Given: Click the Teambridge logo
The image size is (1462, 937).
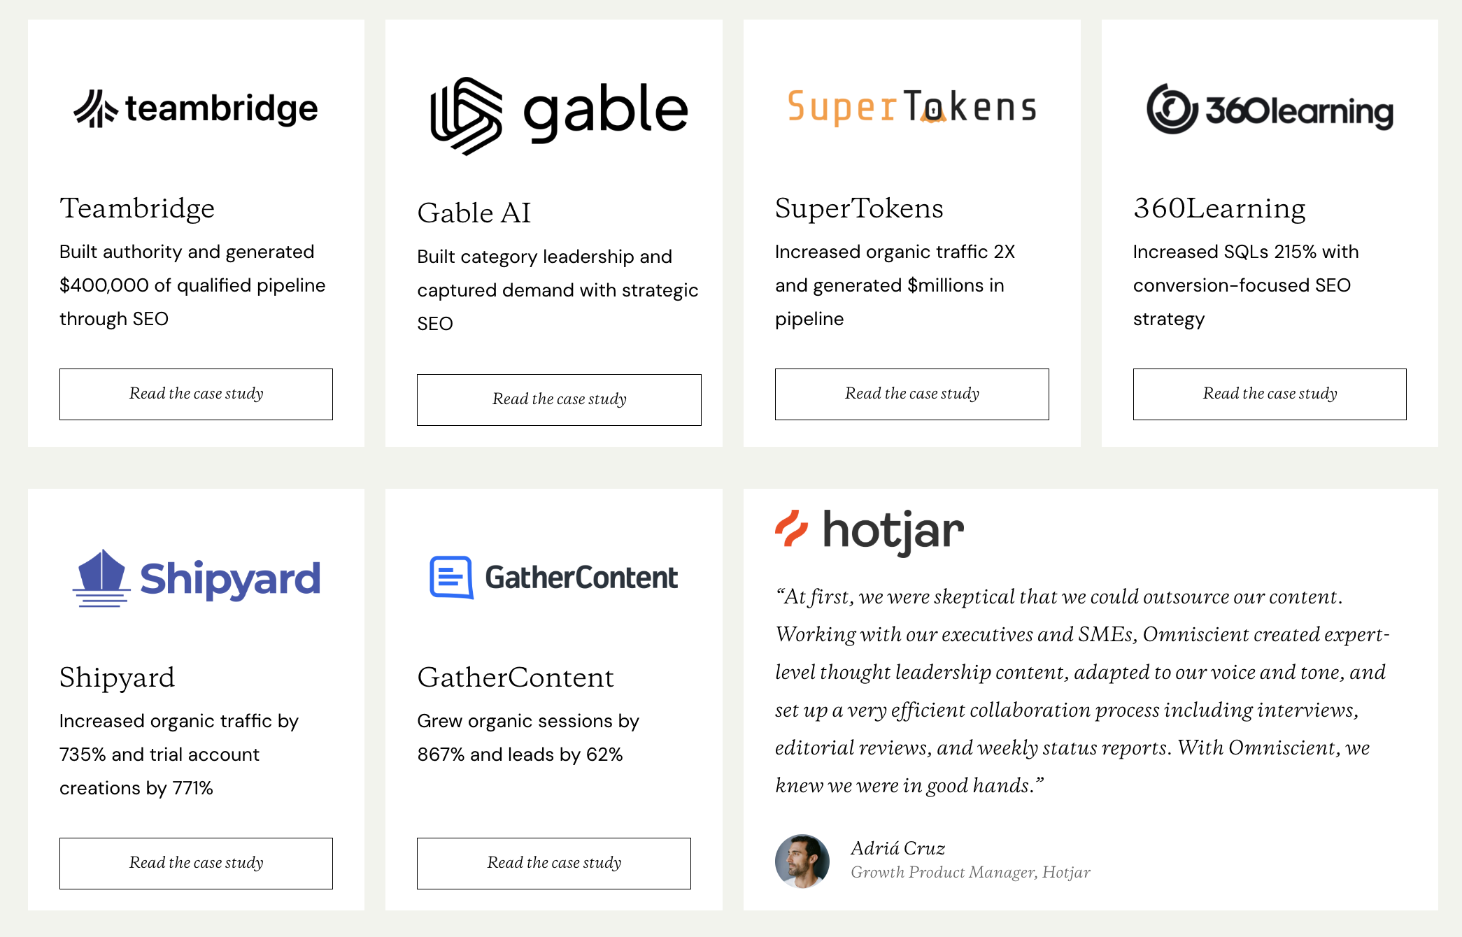Looking at the screenshot, I should [x=196, y=109].
